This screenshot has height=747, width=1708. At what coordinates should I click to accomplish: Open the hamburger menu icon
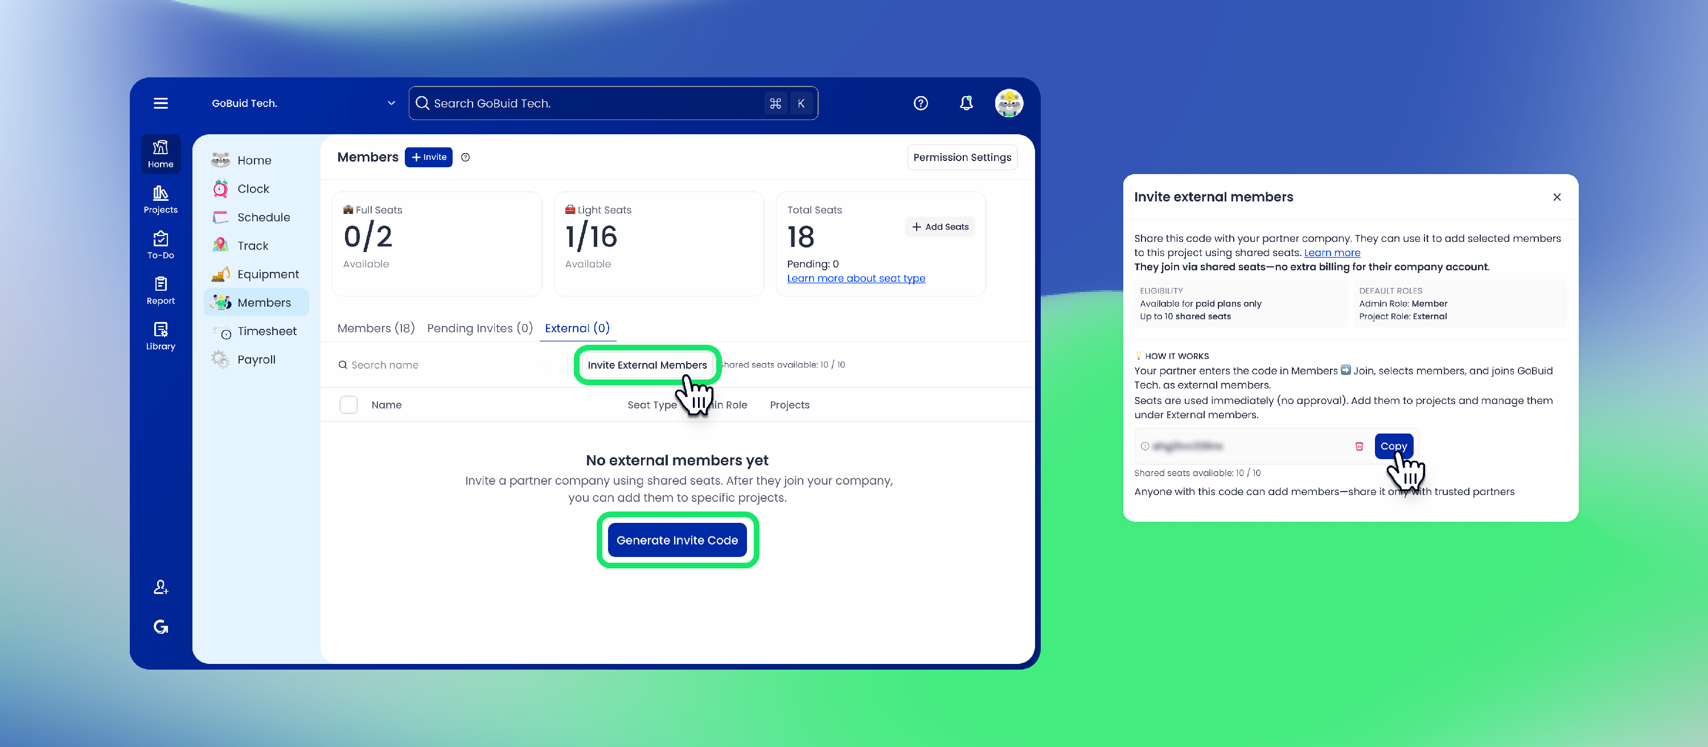click(161, 104)
